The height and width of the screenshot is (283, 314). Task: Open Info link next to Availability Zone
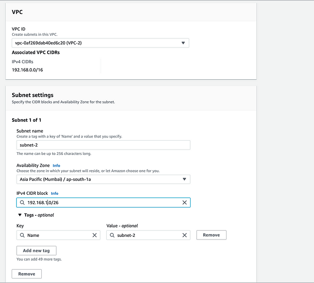point(56,166)
